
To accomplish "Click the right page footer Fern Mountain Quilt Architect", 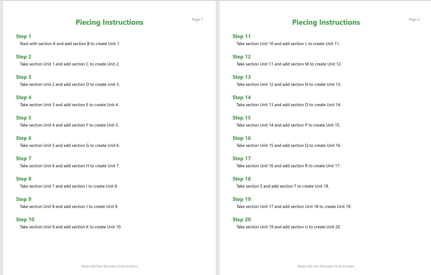I will pyautogui.click(x=326, y=266).
